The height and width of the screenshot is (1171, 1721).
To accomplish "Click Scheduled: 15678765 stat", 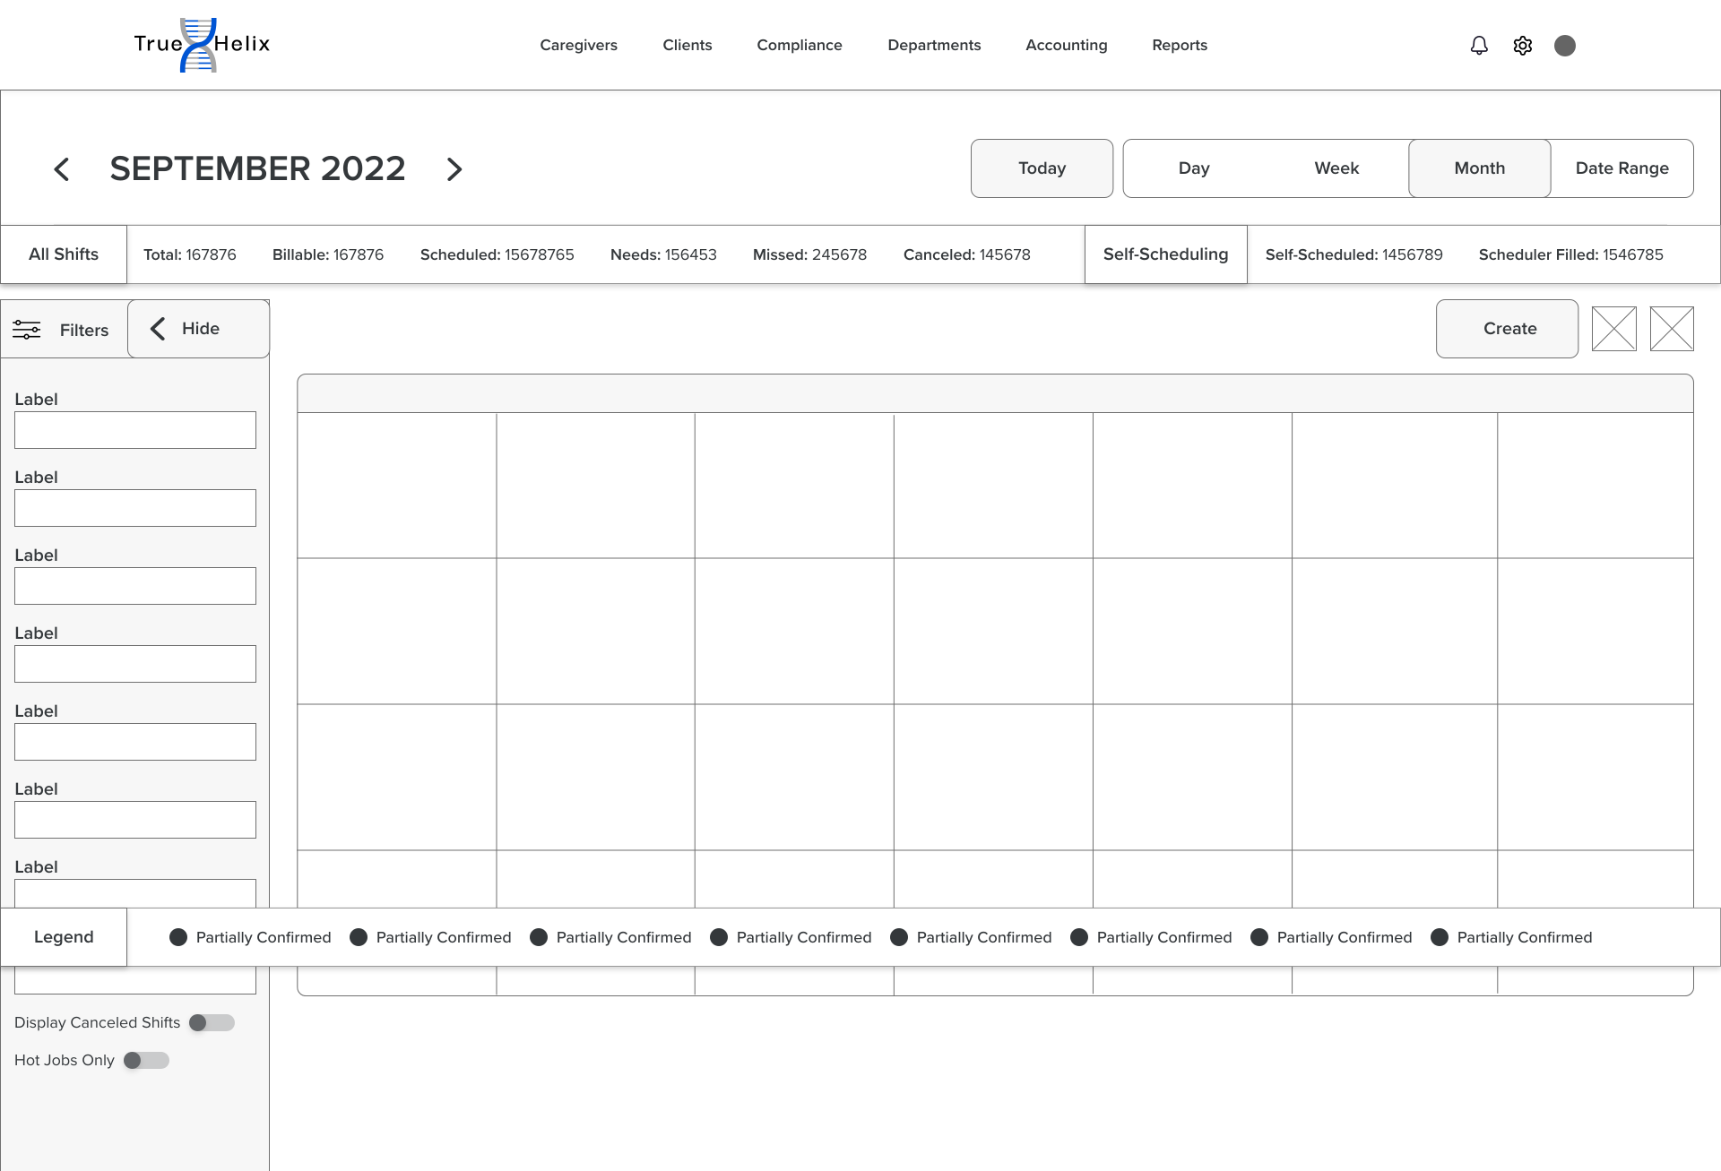I will point(497,254).
